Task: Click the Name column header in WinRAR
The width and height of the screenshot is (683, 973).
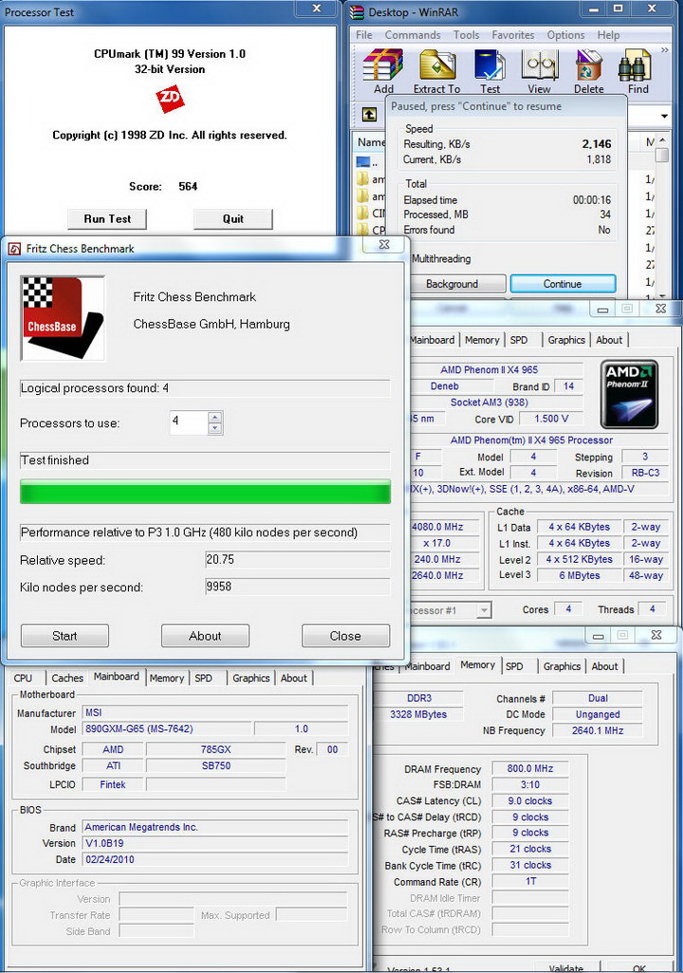Action: coord(370,142)
